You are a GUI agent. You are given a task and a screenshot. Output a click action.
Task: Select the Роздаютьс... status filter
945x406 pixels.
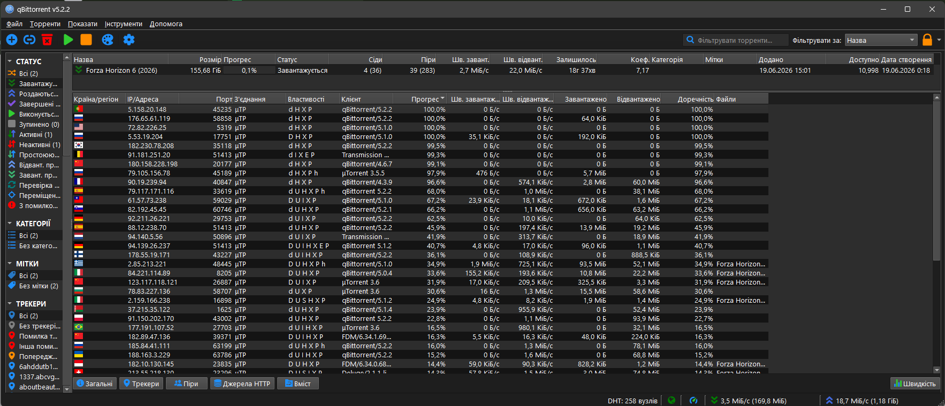[x=34, y=94]
